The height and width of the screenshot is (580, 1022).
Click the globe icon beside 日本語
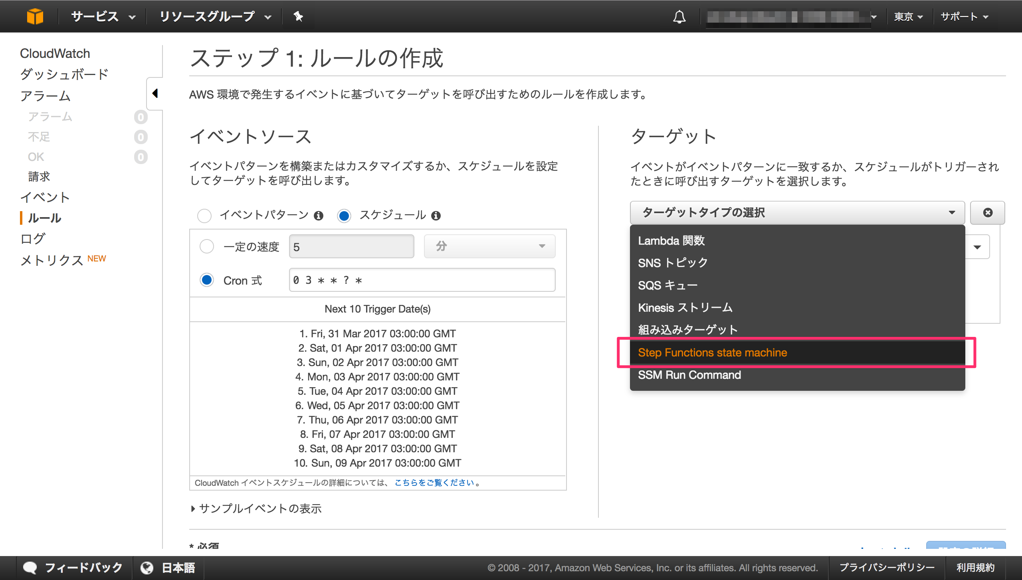pos(147,567)
